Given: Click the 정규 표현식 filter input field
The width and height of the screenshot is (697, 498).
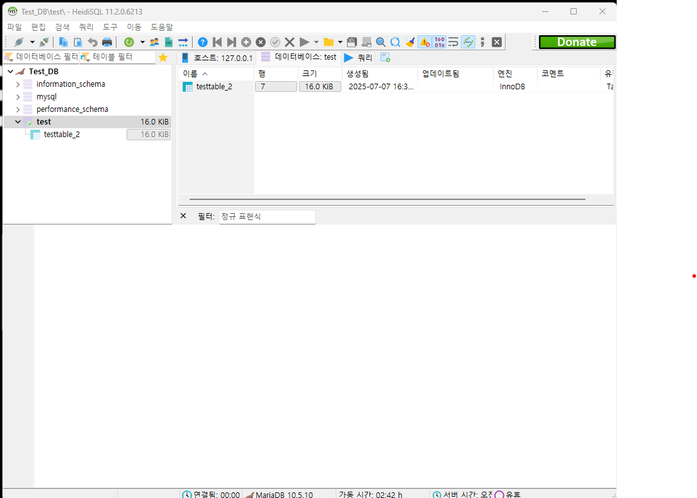Looking at the screenshot, I should [267, 216].
